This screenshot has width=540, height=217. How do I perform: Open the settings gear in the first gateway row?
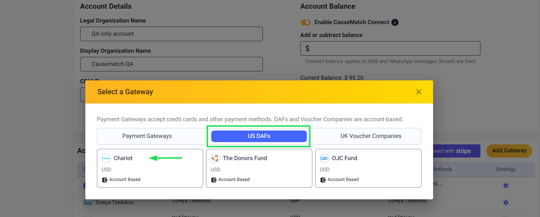click(506, 185)
